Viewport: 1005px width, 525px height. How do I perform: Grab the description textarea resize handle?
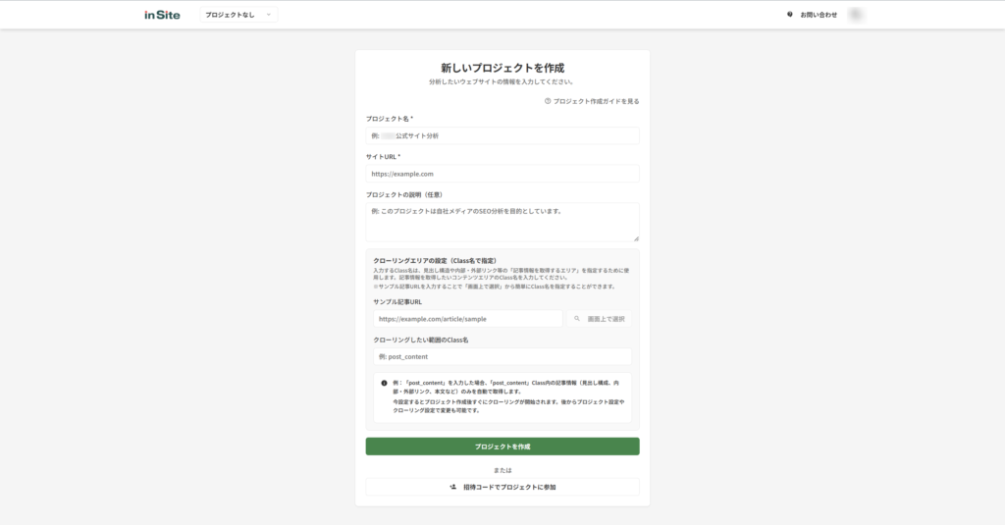point(636,238)
